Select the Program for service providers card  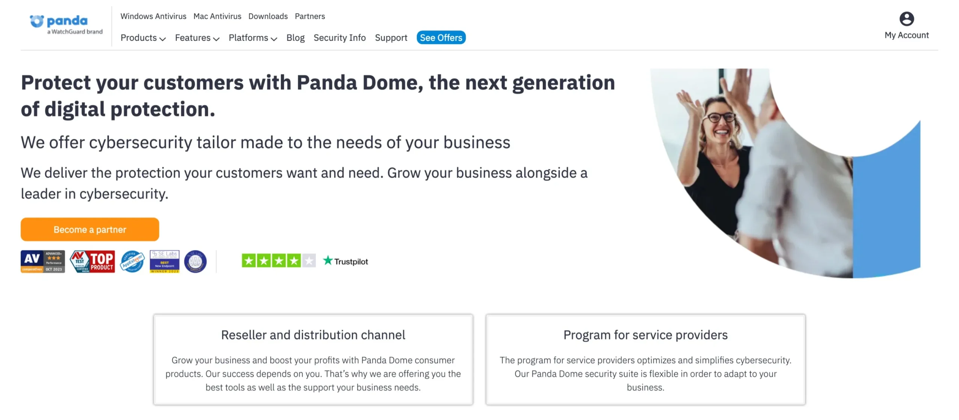645,359
